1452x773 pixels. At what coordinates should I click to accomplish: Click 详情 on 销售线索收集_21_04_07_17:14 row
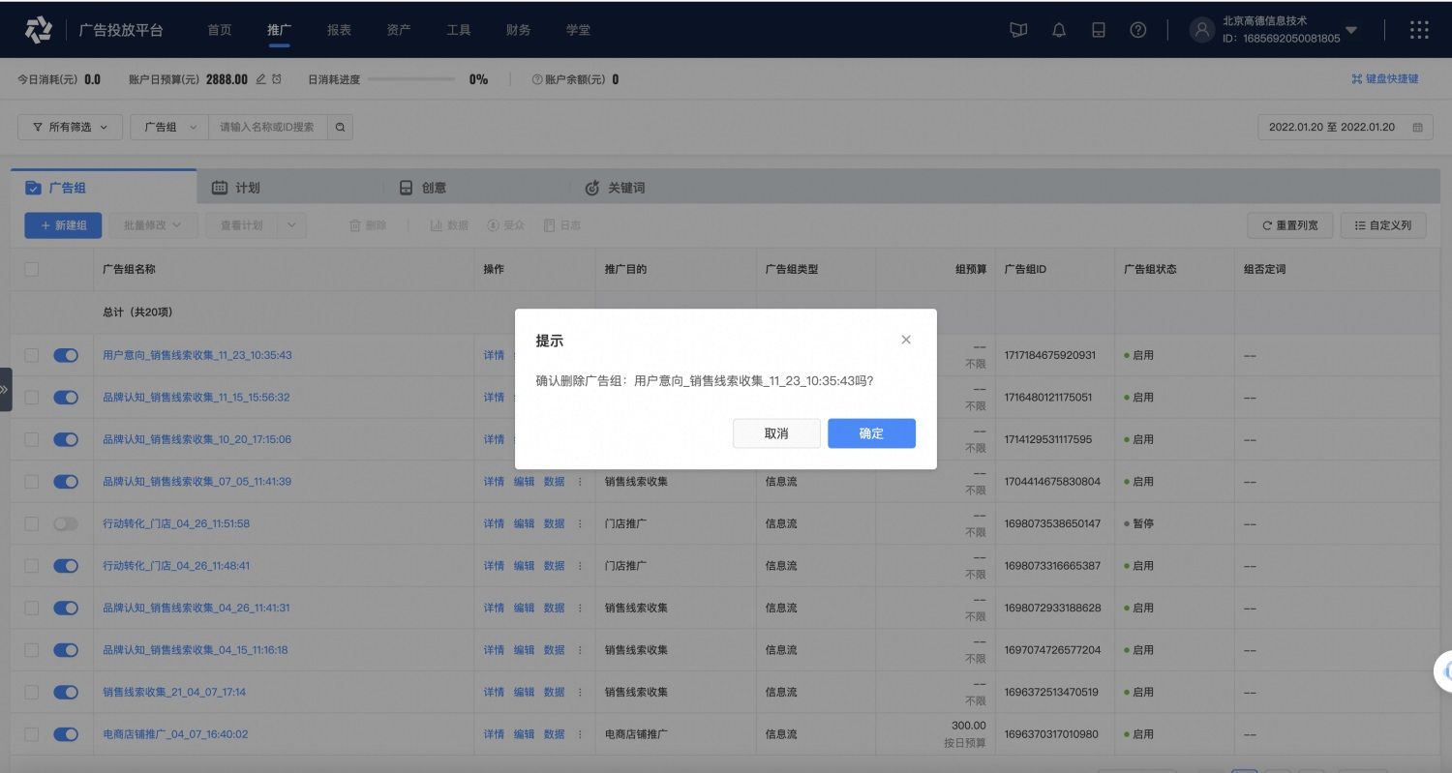[494, 692]
